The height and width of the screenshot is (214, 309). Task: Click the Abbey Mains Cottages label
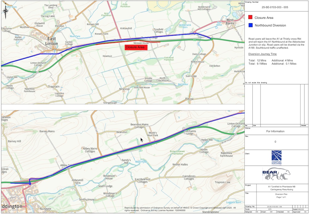point(90,150)
